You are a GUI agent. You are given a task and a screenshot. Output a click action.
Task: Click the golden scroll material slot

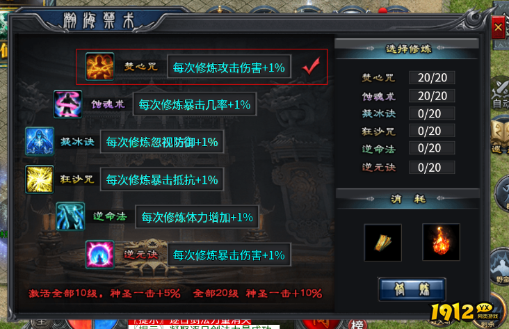click(382, 242)
